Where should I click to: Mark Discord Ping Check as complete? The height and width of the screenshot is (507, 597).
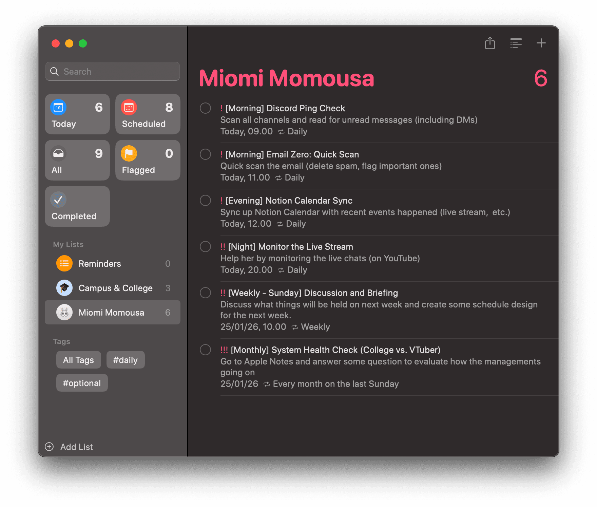(205, 108)
